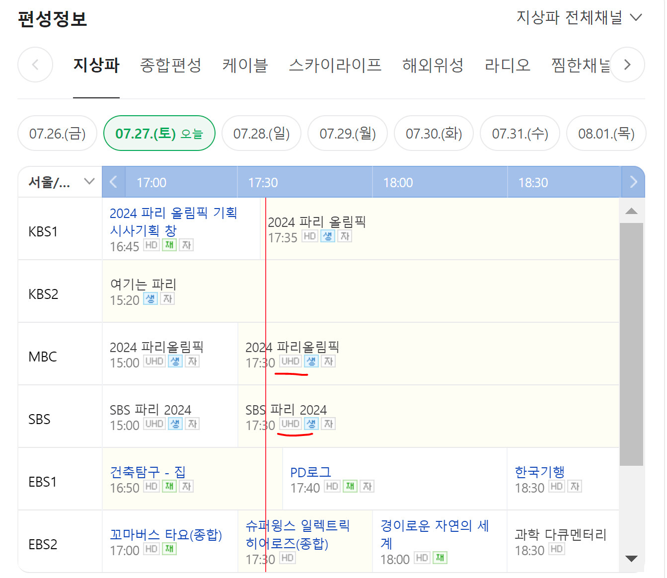Click rerun badge on 경이로운 자연의 세계

(440, 558)
